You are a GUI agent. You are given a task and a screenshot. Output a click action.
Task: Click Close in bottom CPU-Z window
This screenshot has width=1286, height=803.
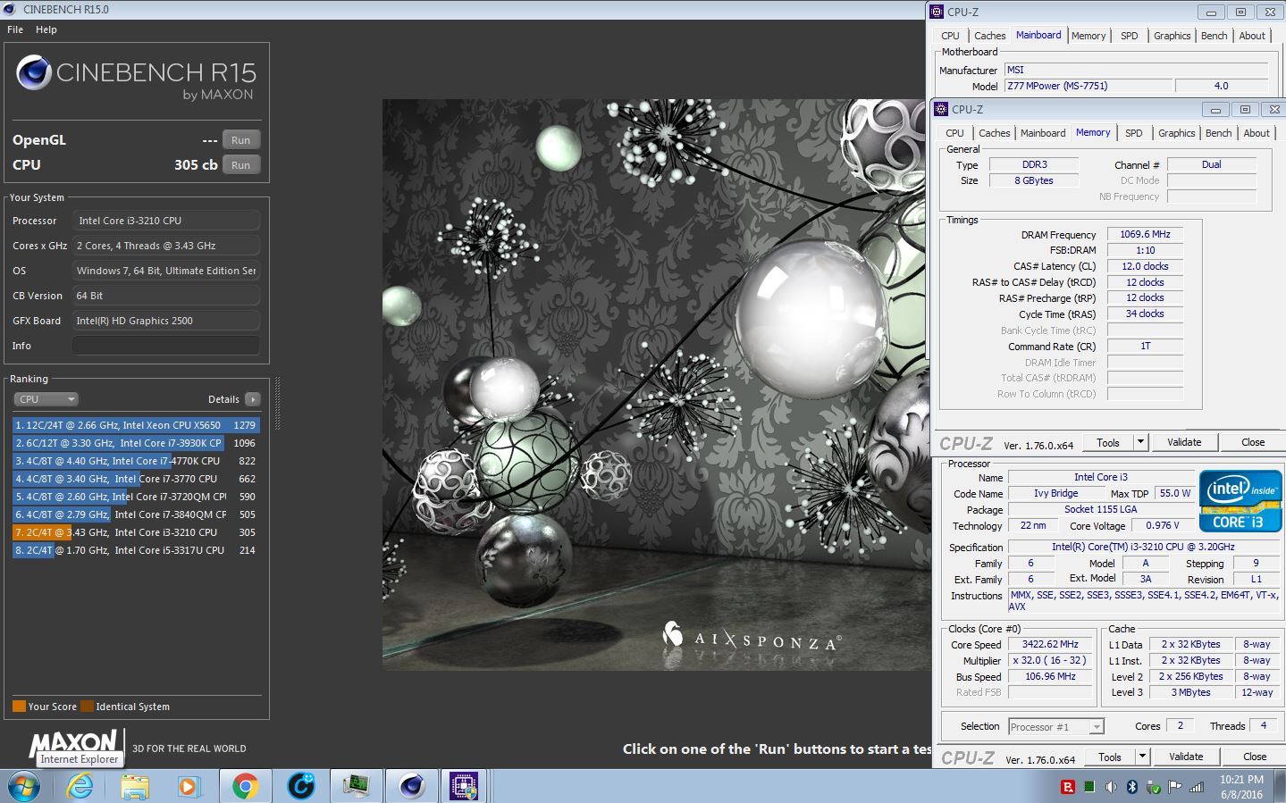click(1255, 757)
